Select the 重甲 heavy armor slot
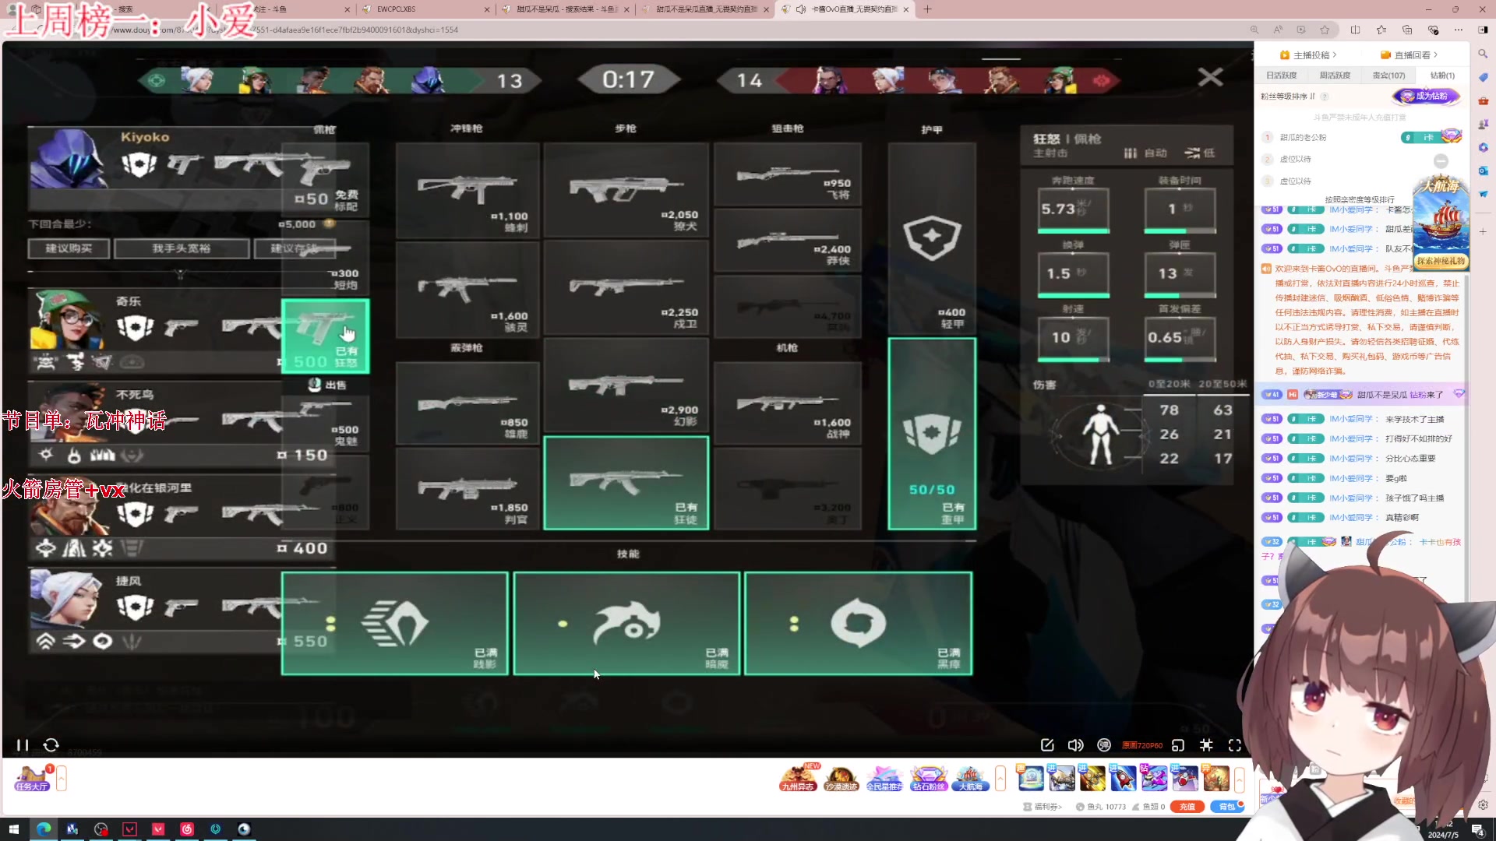Image resolution: width=1496 pixels, height=841 pixels. [x=932, y=434]
